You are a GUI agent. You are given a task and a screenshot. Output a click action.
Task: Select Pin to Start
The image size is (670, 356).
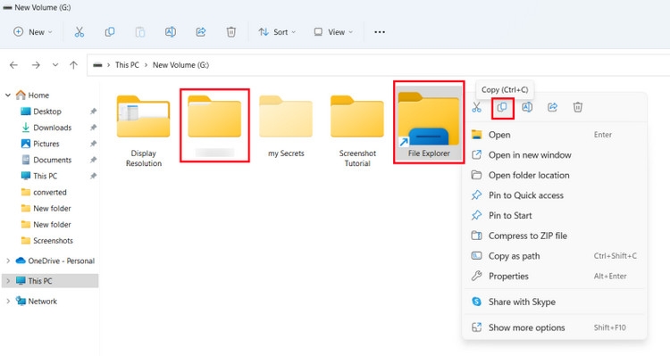click(554, 216)
